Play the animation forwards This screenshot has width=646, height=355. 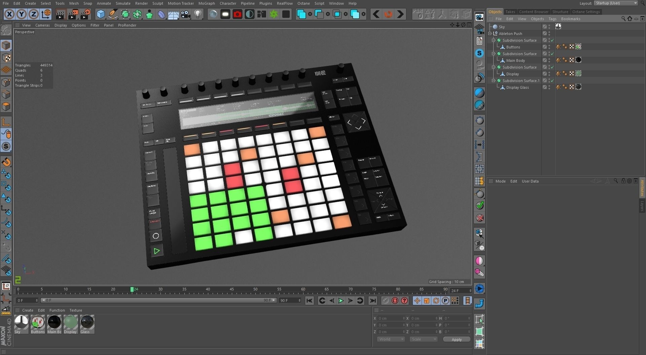click(x=340, y=301)
